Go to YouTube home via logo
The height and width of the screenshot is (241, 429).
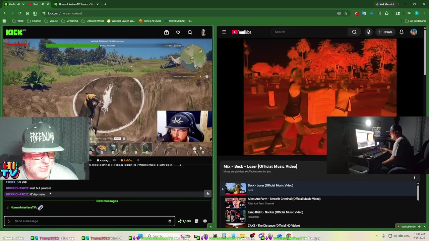(x=241, y=32)
